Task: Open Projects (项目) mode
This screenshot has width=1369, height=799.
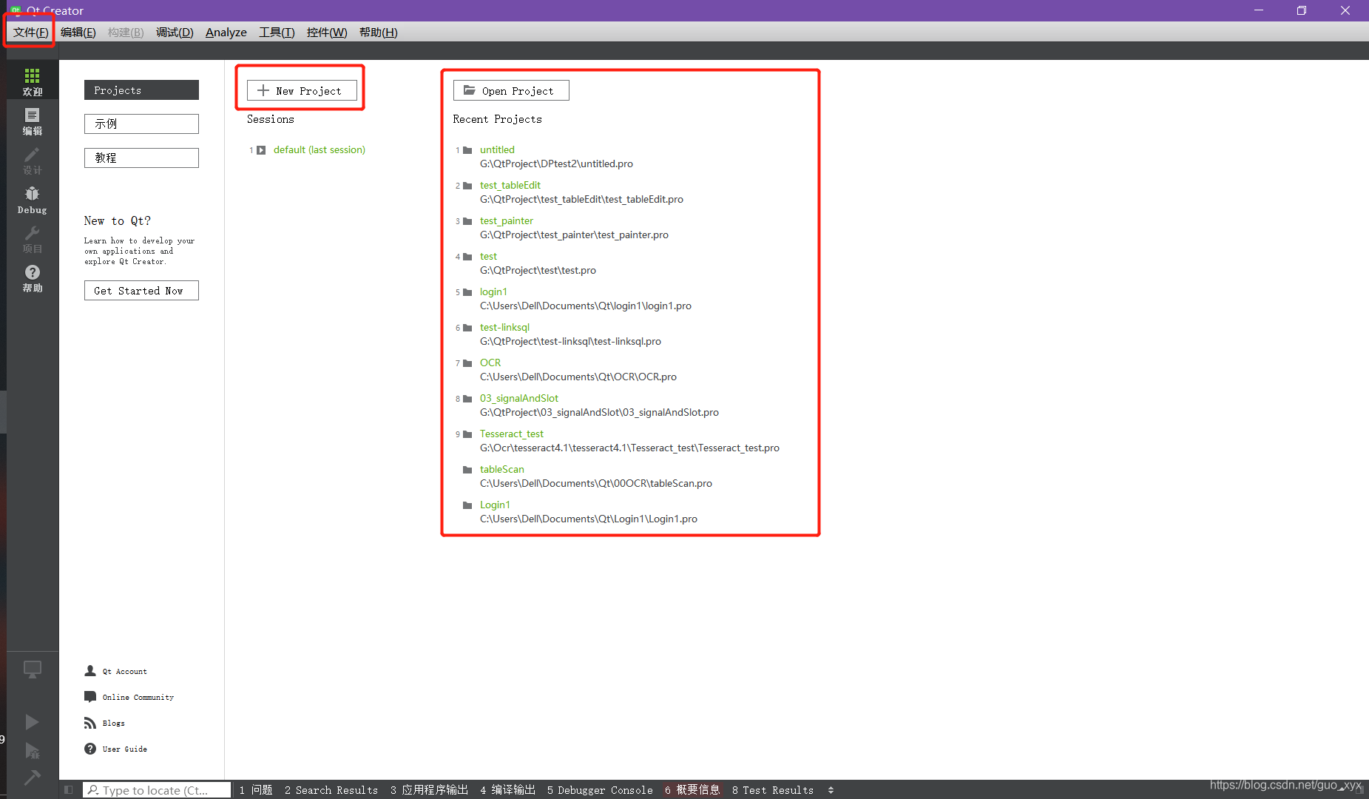Action: [x=33, y=239]
